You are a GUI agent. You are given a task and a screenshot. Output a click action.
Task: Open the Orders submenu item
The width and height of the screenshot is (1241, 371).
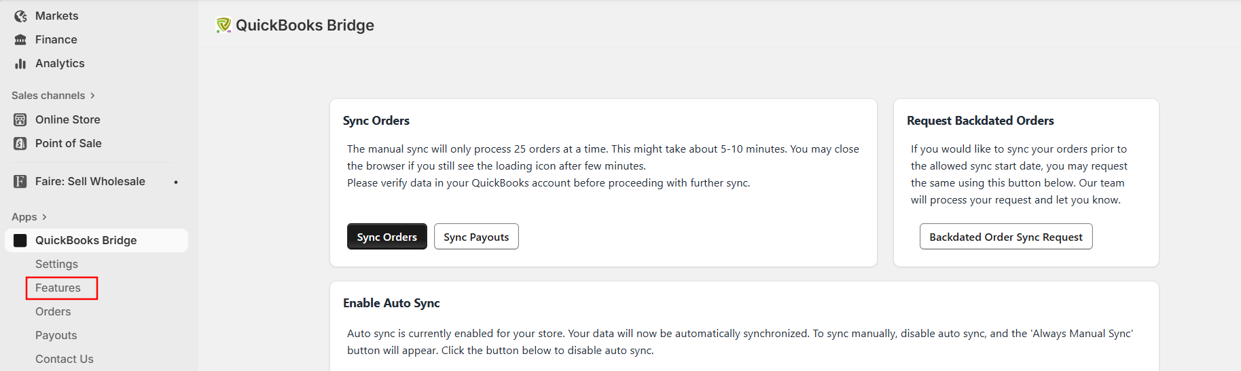pyautogui.click(x=53, y=311)
